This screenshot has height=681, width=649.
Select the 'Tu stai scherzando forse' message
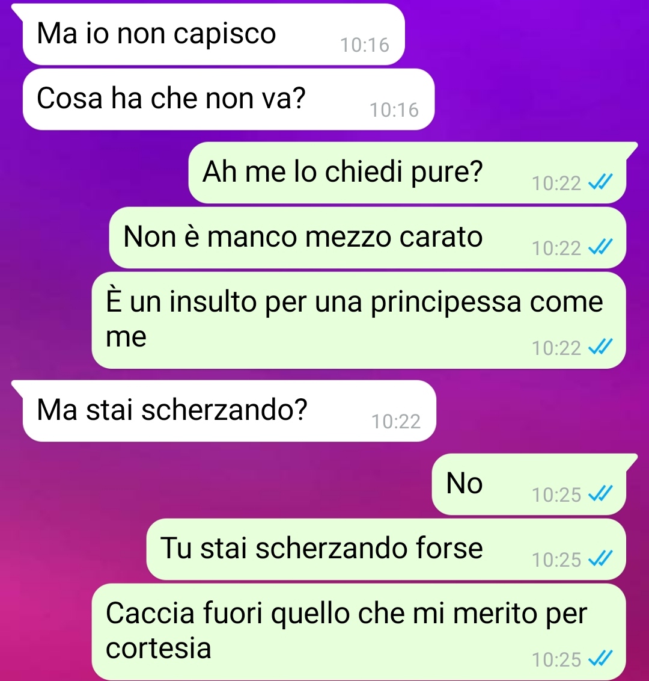tap(386, 549)
